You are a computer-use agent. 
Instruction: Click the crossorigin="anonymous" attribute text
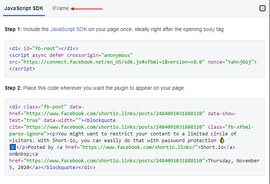(x=100, y=55)
